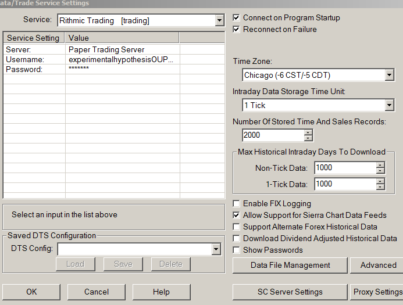Open the Time Zone dropdown

click(389, 75)
